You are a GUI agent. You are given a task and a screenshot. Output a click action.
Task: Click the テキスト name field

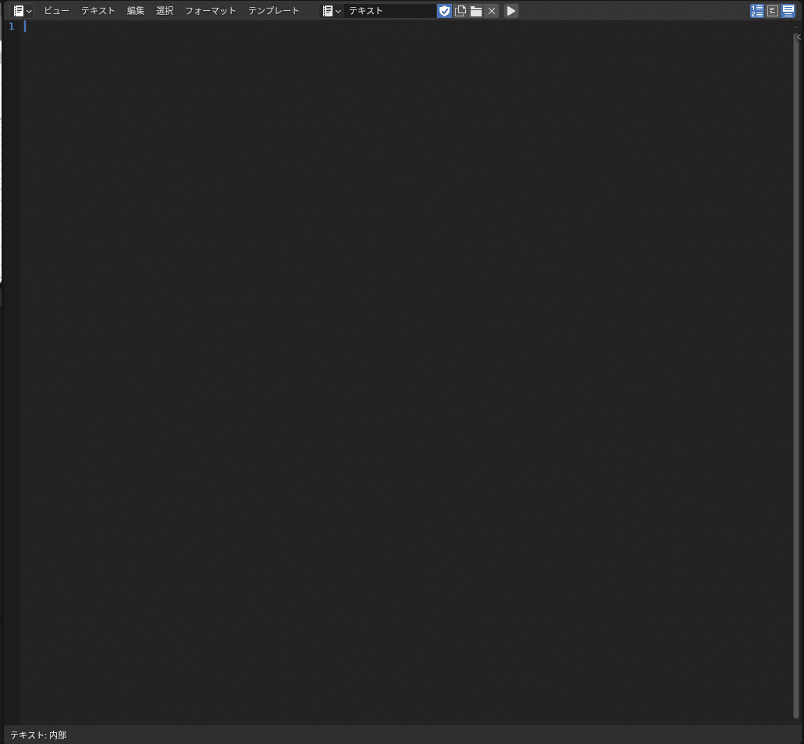[x=390, y=11]
